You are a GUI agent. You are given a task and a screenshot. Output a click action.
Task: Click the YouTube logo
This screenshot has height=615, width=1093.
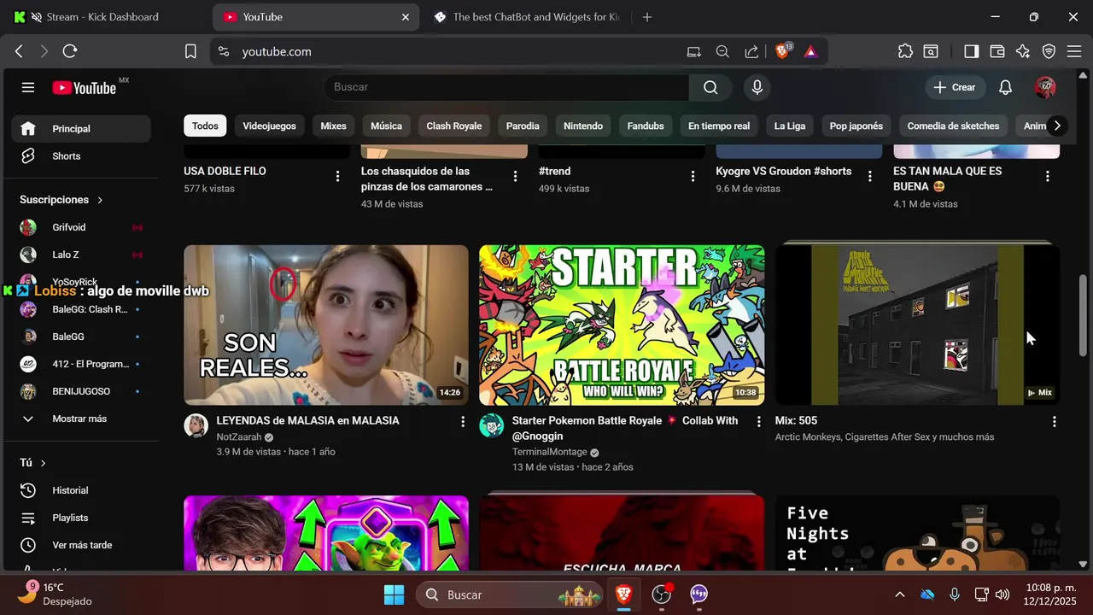point(84,87)
